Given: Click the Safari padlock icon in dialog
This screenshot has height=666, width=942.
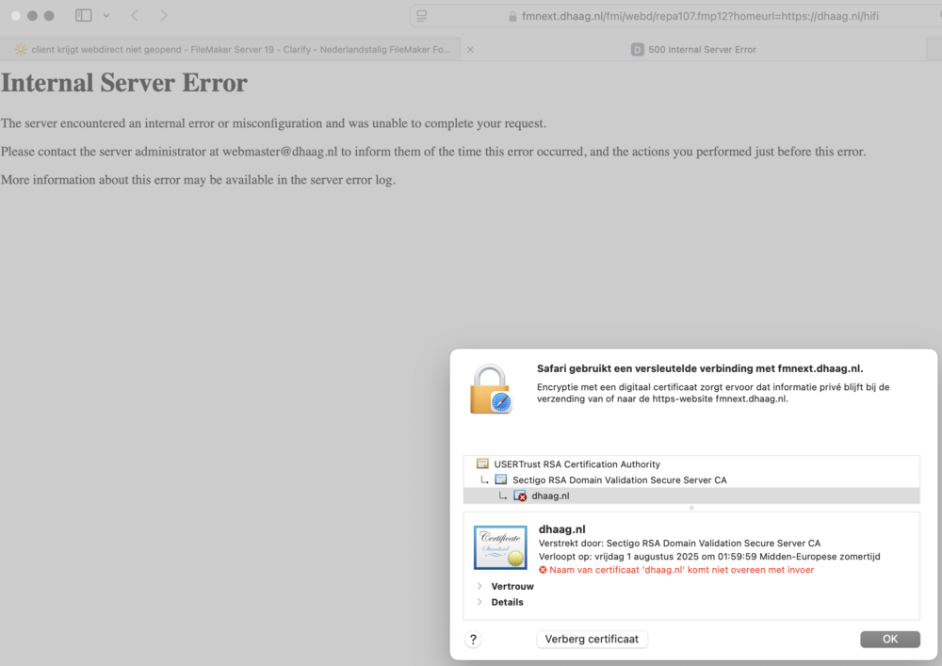Looking at the screenshot, I should [x=490, y=388].
